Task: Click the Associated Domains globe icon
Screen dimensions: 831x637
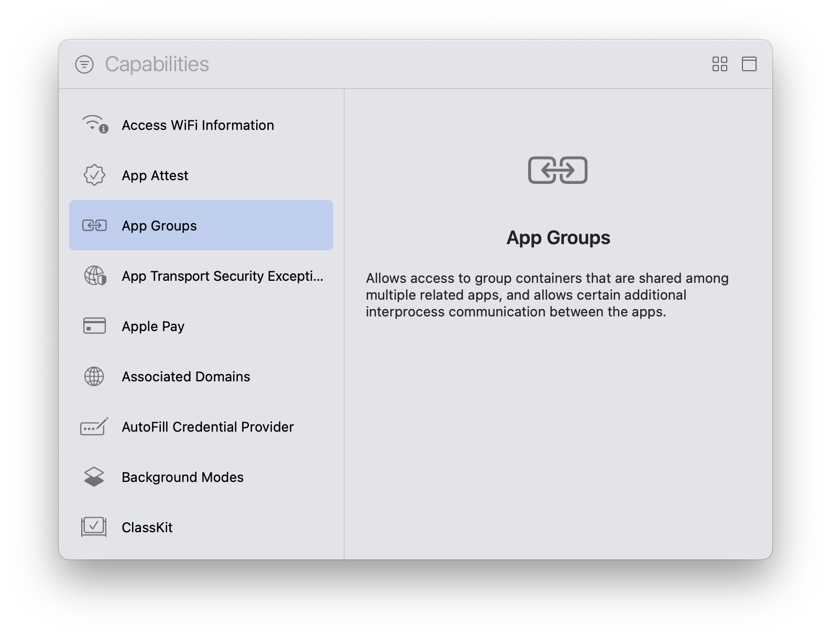Action: coord(94,376)
